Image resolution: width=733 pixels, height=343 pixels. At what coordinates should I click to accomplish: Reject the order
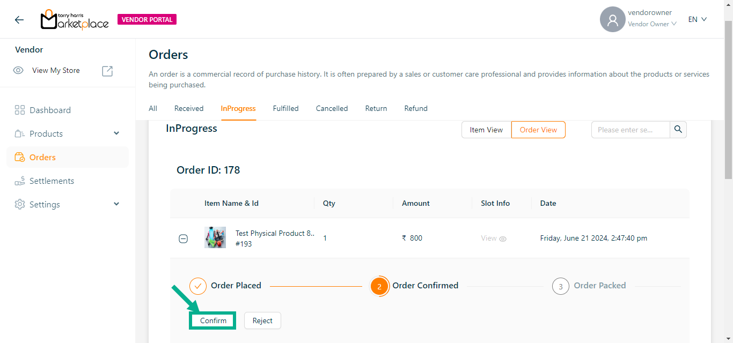262,320
